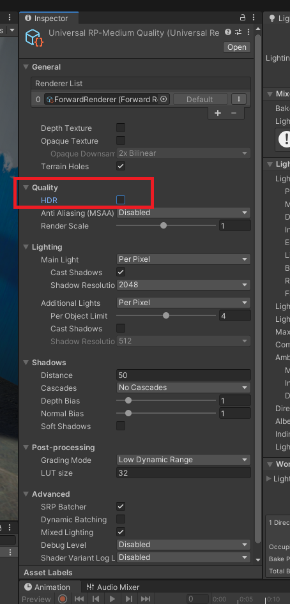Screen dimensions: 290x604
Task: Open the Shader Variant Log Level dropdown
Action: 183,557
